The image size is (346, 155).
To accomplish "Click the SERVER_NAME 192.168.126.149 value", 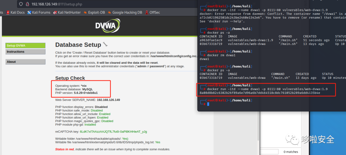I will 108,100.
